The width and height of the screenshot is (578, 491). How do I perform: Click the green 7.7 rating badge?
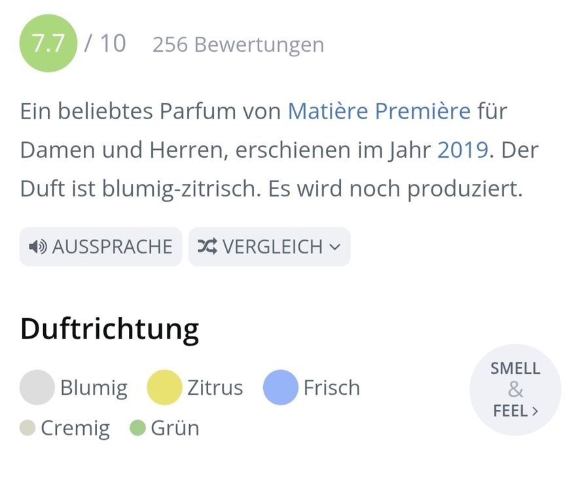48,43
